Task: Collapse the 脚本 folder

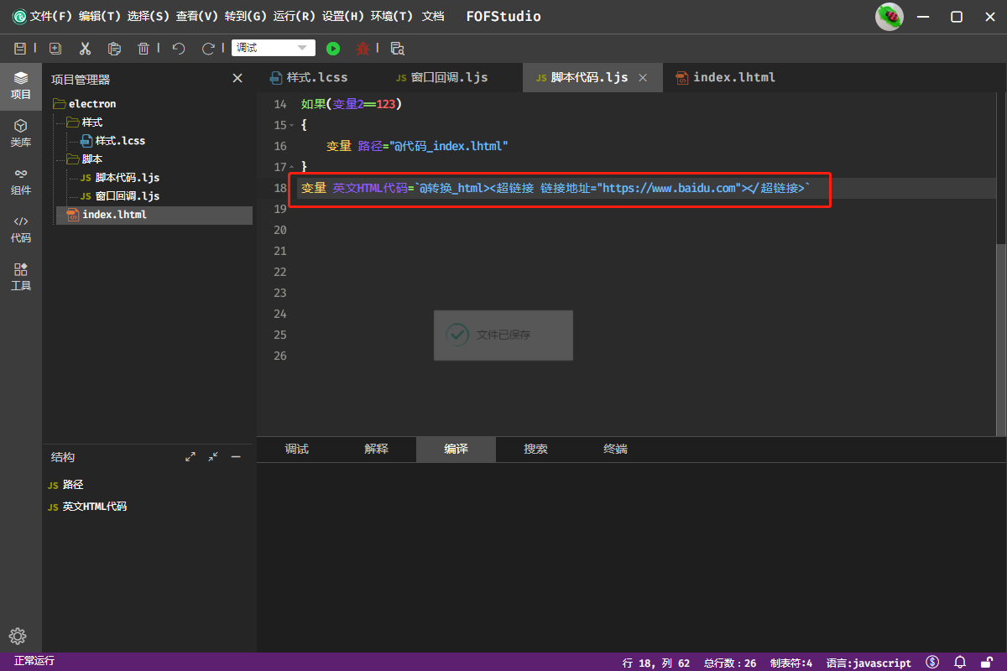Action: point(72,159)
